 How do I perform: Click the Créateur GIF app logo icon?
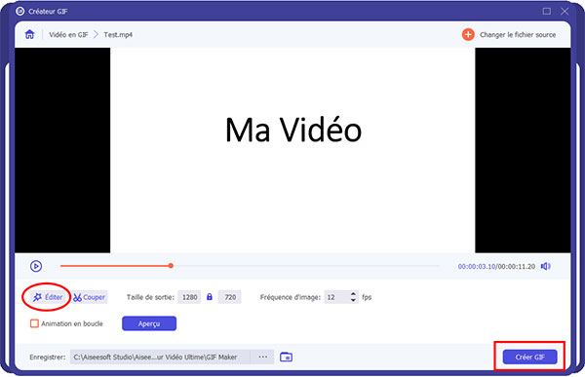coord(20,11)
